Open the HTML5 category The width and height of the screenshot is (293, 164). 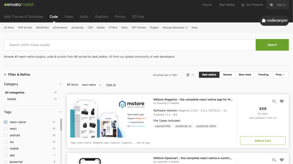coord(113,27)
